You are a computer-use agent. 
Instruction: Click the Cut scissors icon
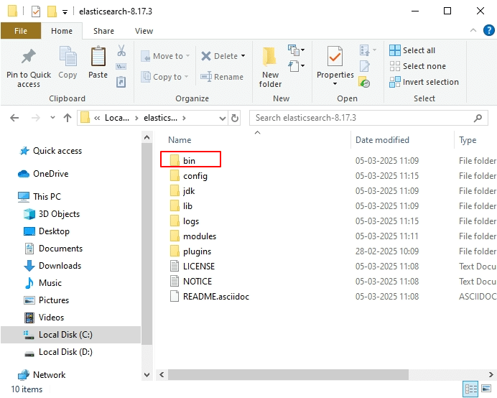pyautogui.click(x=121, y=51)
